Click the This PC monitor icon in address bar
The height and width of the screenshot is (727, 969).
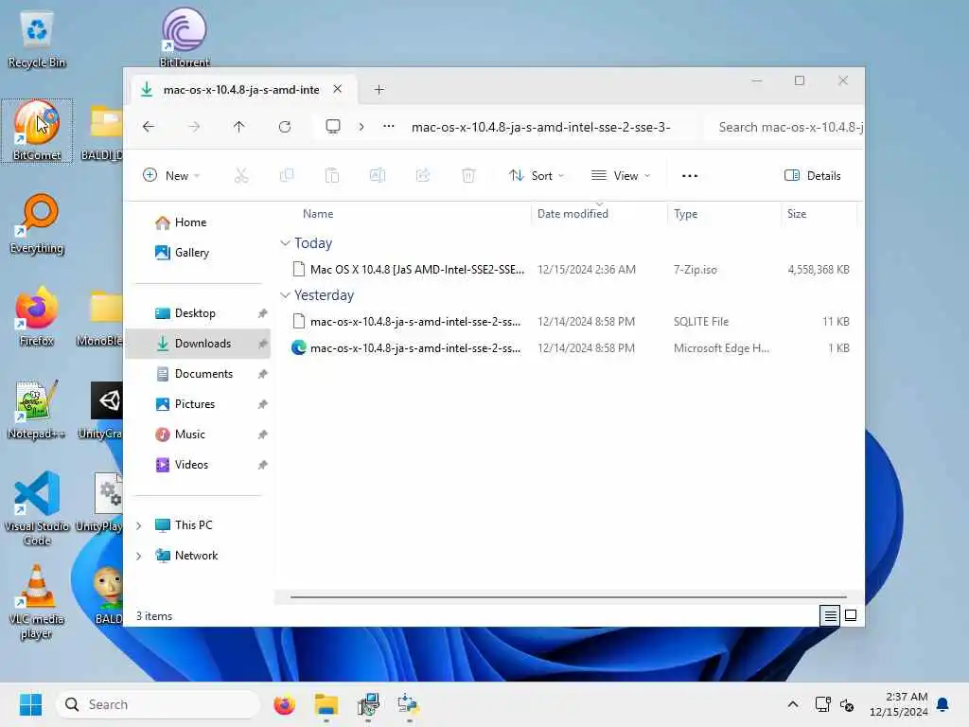pos(333,127)
